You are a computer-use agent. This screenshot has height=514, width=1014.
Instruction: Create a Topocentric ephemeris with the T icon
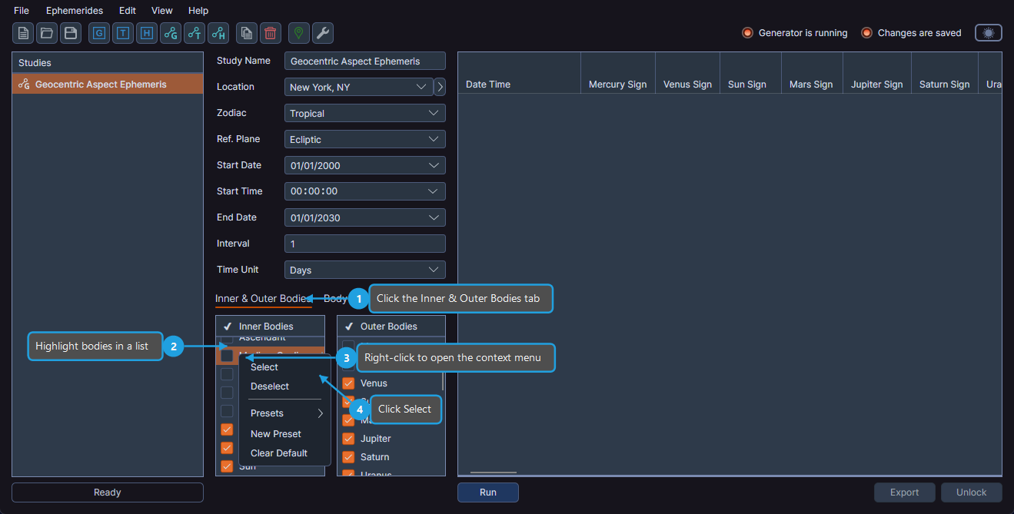(x=123, y=33)
